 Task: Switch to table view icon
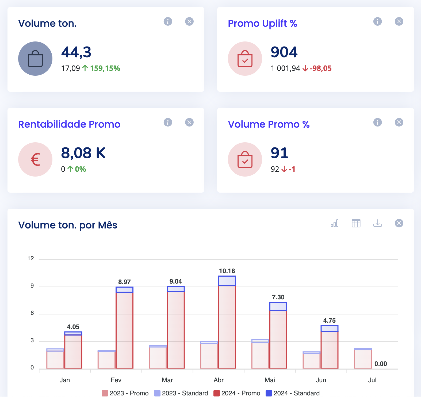356,223
